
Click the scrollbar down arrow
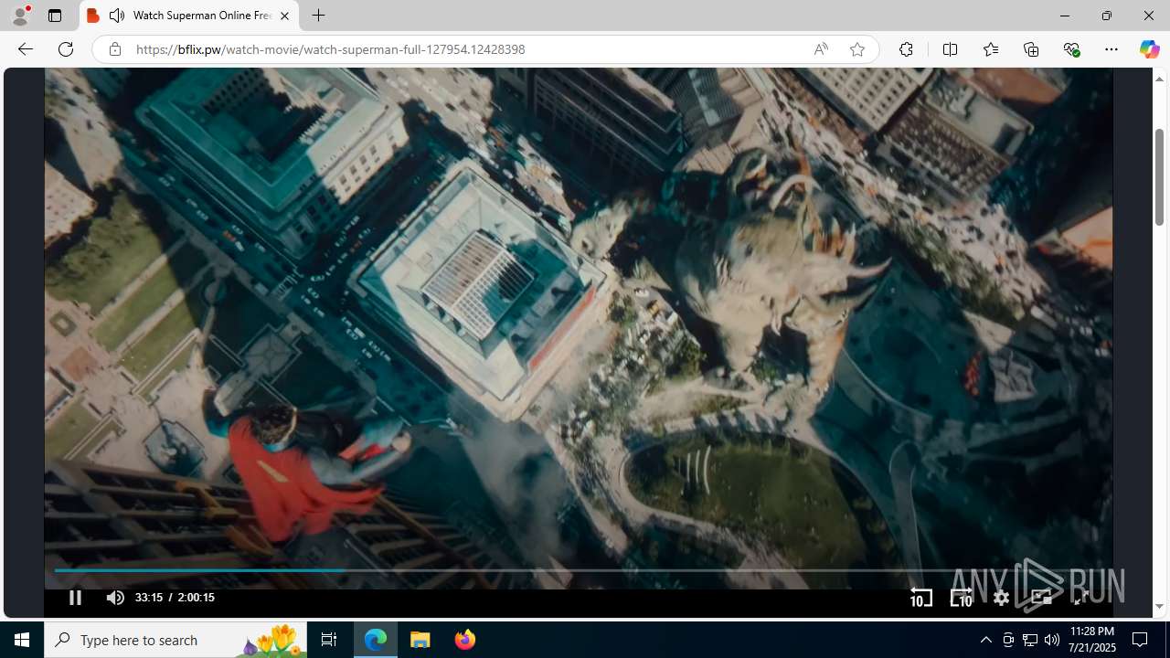coord(1159,607)
